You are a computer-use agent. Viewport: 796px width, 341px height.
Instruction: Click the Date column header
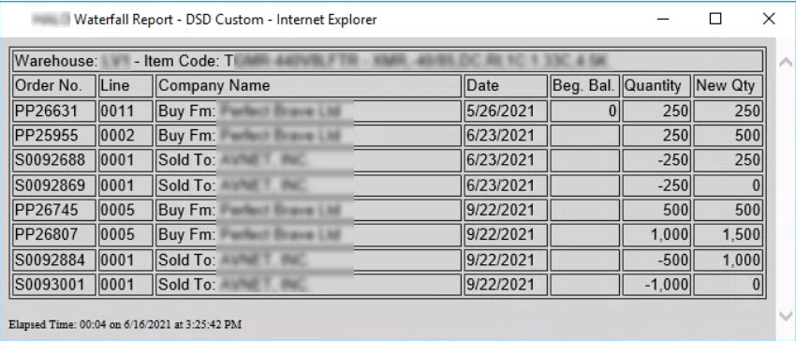tap(506, 86)
